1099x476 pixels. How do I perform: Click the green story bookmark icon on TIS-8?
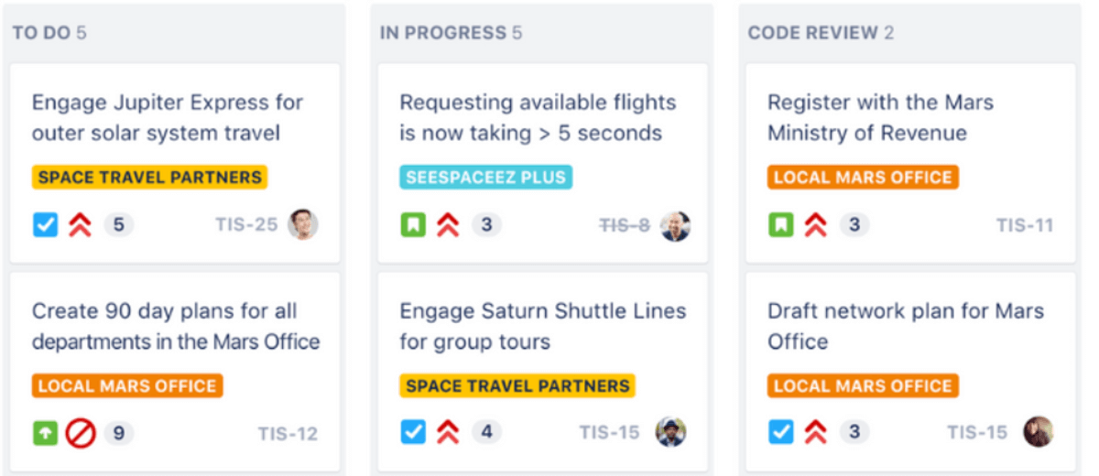coord(413,224)
